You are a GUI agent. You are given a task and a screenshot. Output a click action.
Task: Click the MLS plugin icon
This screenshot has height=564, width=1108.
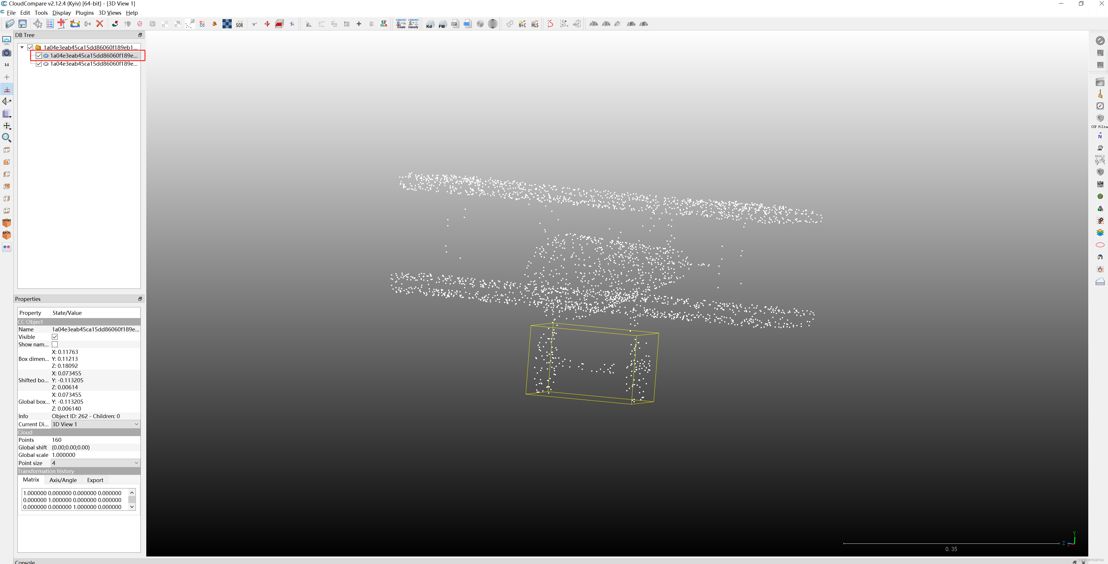(535, 24)
